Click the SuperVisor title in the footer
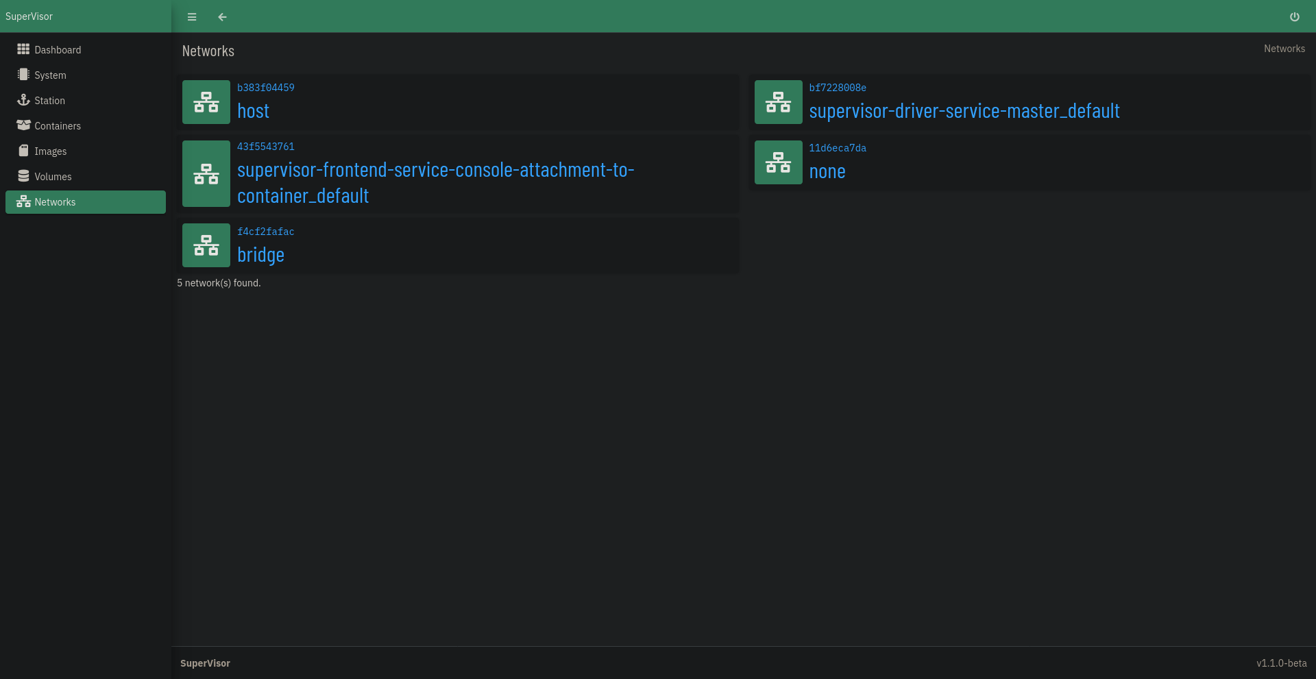 point(204,663)
